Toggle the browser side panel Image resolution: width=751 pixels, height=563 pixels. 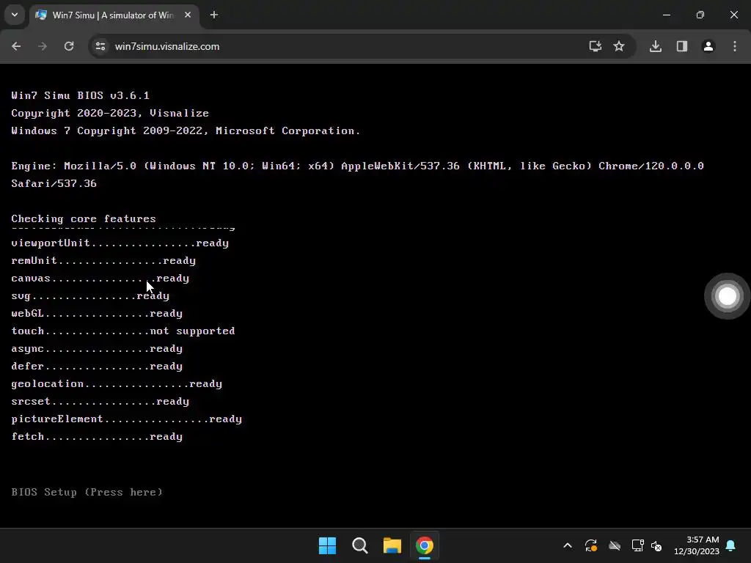[x=682, y=46]
